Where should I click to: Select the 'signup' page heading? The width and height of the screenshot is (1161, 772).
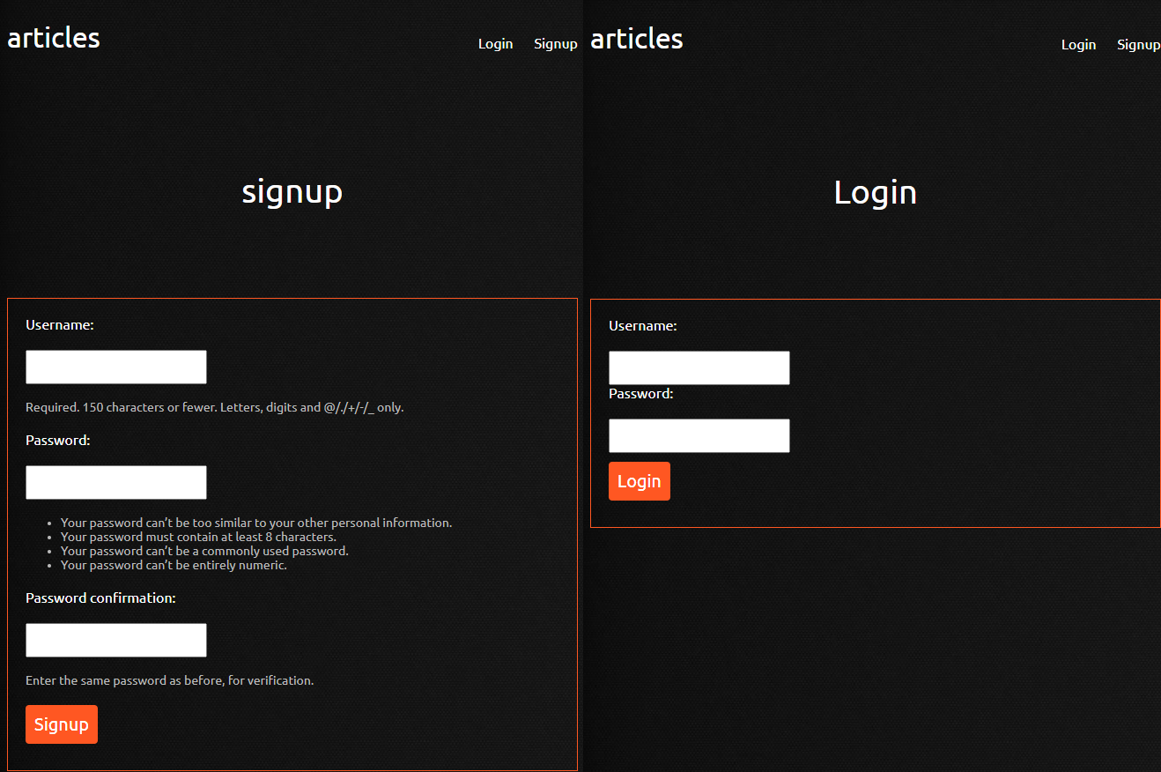(x=292, y=192)
